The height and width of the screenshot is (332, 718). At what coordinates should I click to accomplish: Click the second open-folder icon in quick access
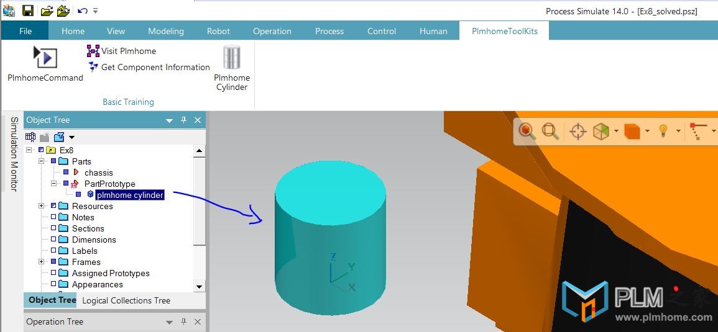click(63, 11)
